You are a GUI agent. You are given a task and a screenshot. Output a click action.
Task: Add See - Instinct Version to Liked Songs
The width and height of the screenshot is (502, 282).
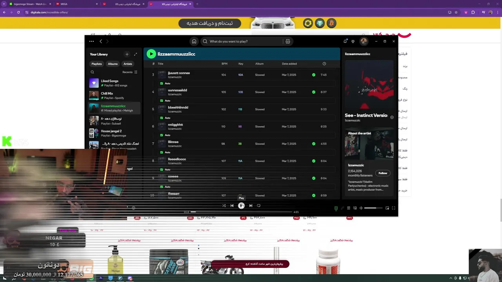(x=392, y=117)
